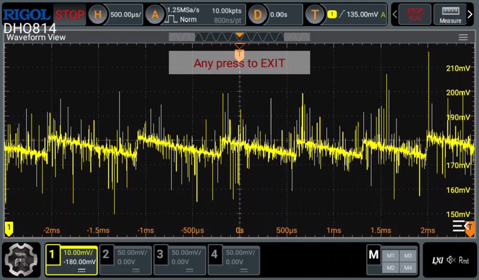Open Delay D settings icon
The width and height of the screenshot is (479, 280).
click(257, 14)
